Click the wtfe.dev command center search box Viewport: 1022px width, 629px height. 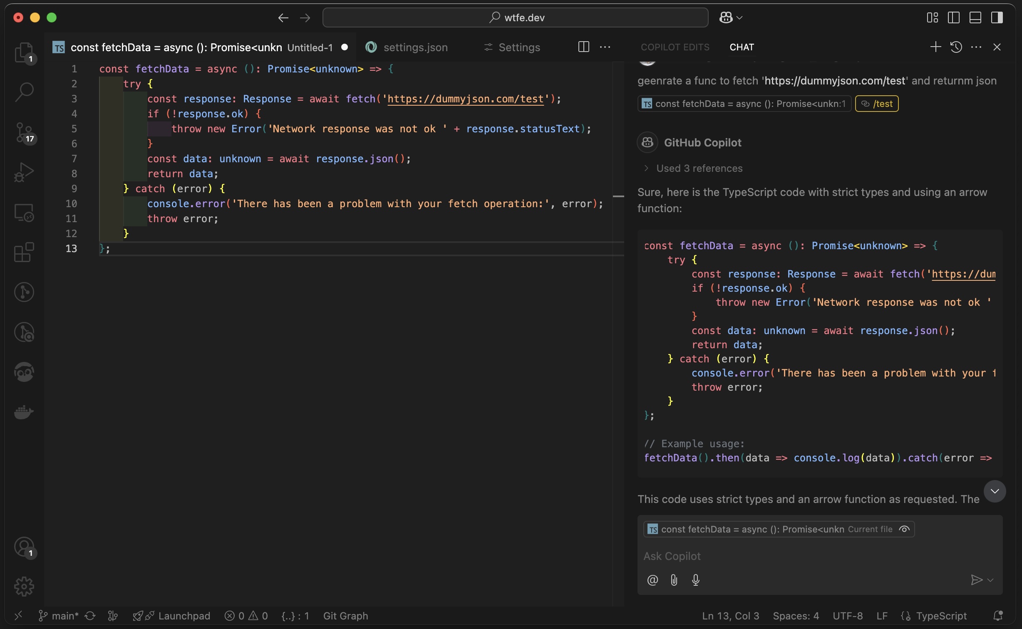click(x=515, y=17)
